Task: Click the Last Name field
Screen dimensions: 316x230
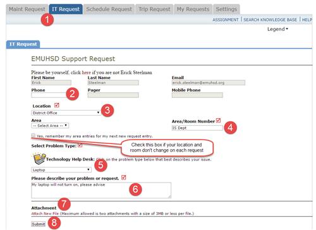Action: coord(113,83)
